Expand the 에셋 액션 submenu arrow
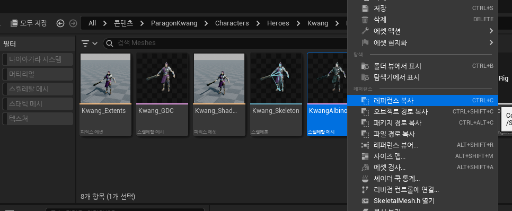The width and height of the screenshot is (512, 211). coord(491,31)
